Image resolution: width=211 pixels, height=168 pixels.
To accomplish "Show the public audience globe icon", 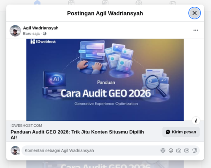I will pyautogui.click(x=45, y=34).
